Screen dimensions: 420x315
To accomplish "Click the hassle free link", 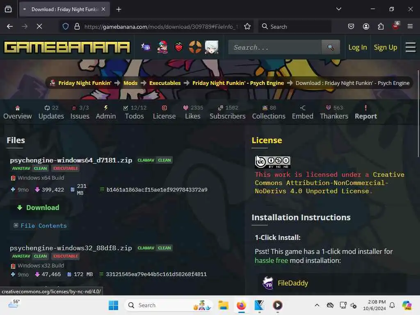I will (271, 260).
